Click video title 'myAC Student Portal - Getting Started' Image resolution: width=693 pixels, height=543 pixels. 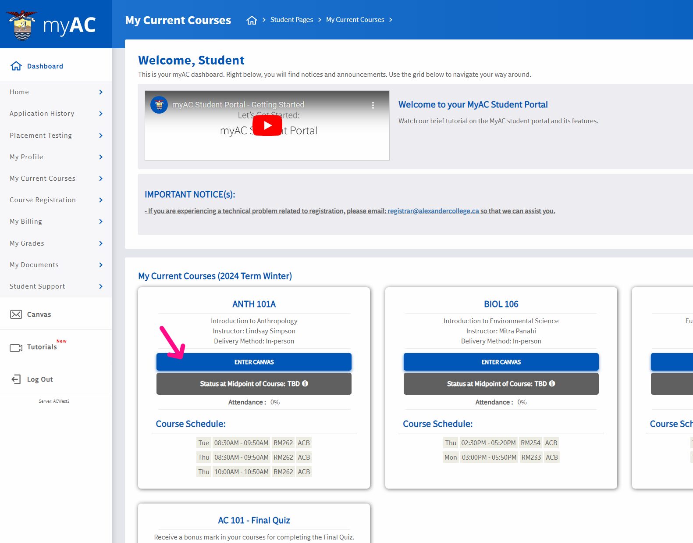click(x=238, y=105)
